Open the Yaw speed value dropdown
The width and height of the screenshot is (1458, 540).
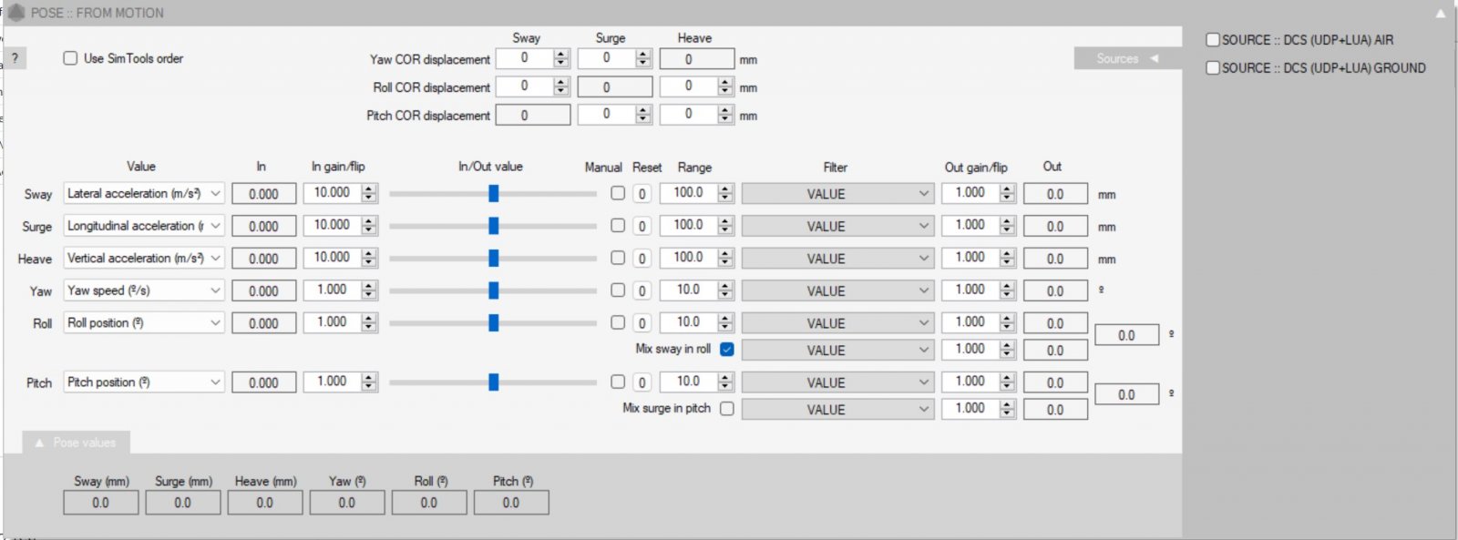coord(215,290)
